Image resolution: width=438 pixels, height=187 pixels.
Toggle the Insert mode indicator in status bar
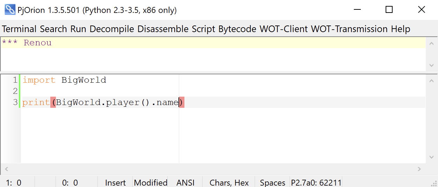point(115,182)
